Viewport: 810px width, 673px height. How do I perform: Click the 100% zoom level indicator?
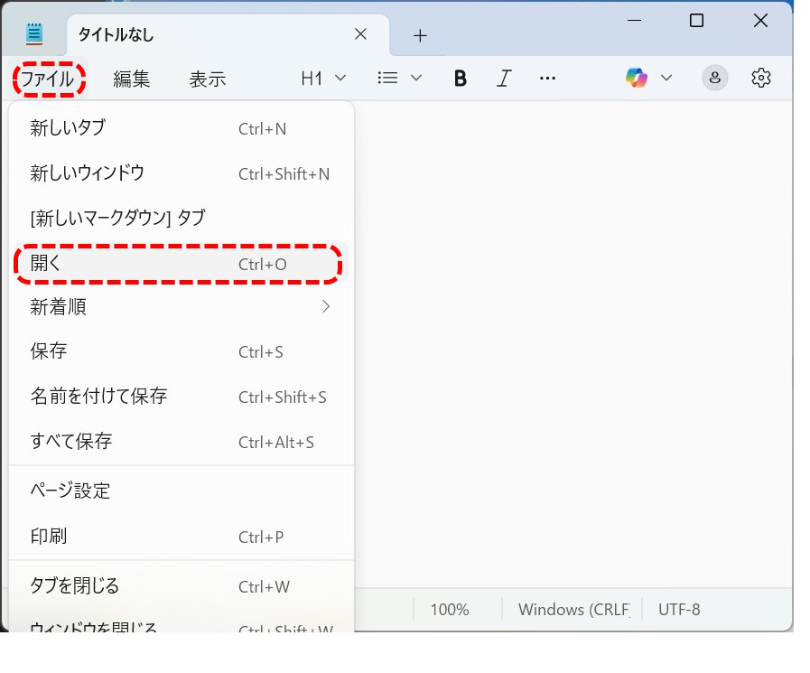[x=449, y=610]
